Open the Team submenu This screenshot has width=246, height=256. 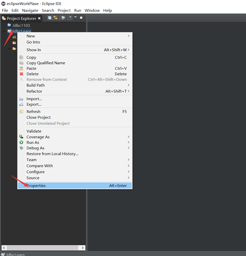(x=75, y=160)
